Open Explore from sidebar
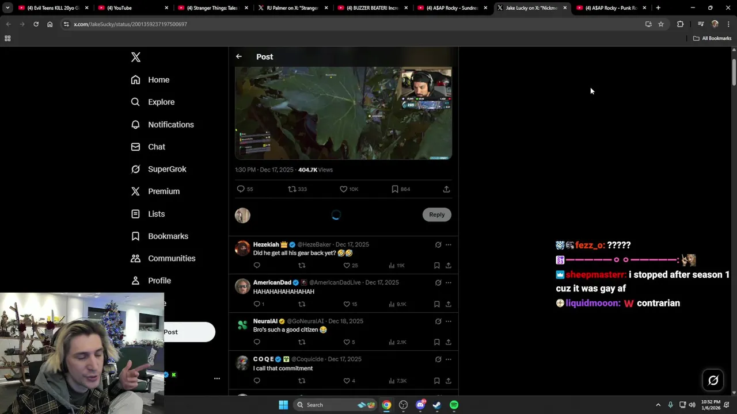The width and height of the screenshot is (737, 414). tap(153, 102)
